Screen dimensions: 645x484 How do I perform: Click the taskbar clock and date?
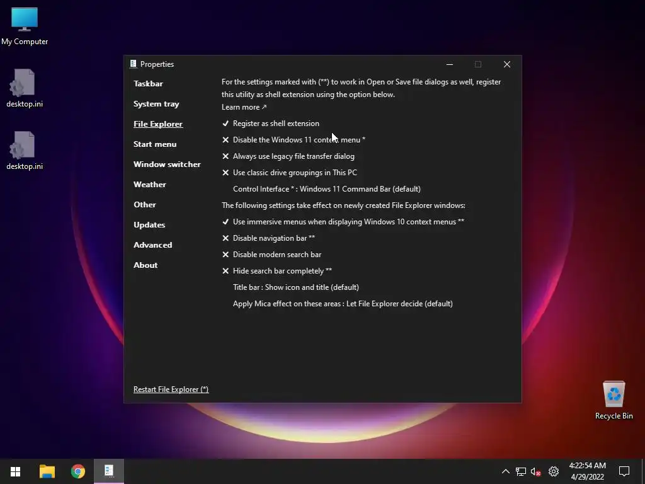(x=588, y=471)
